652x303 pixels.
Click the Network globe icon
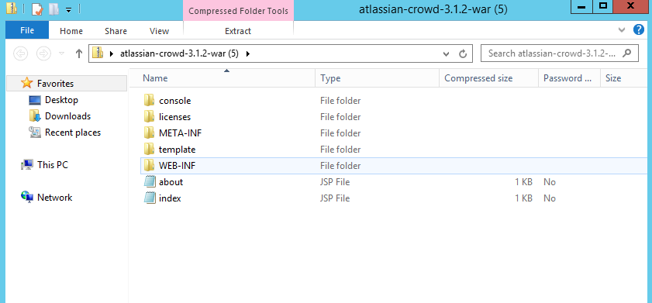(x=27, y=198)
